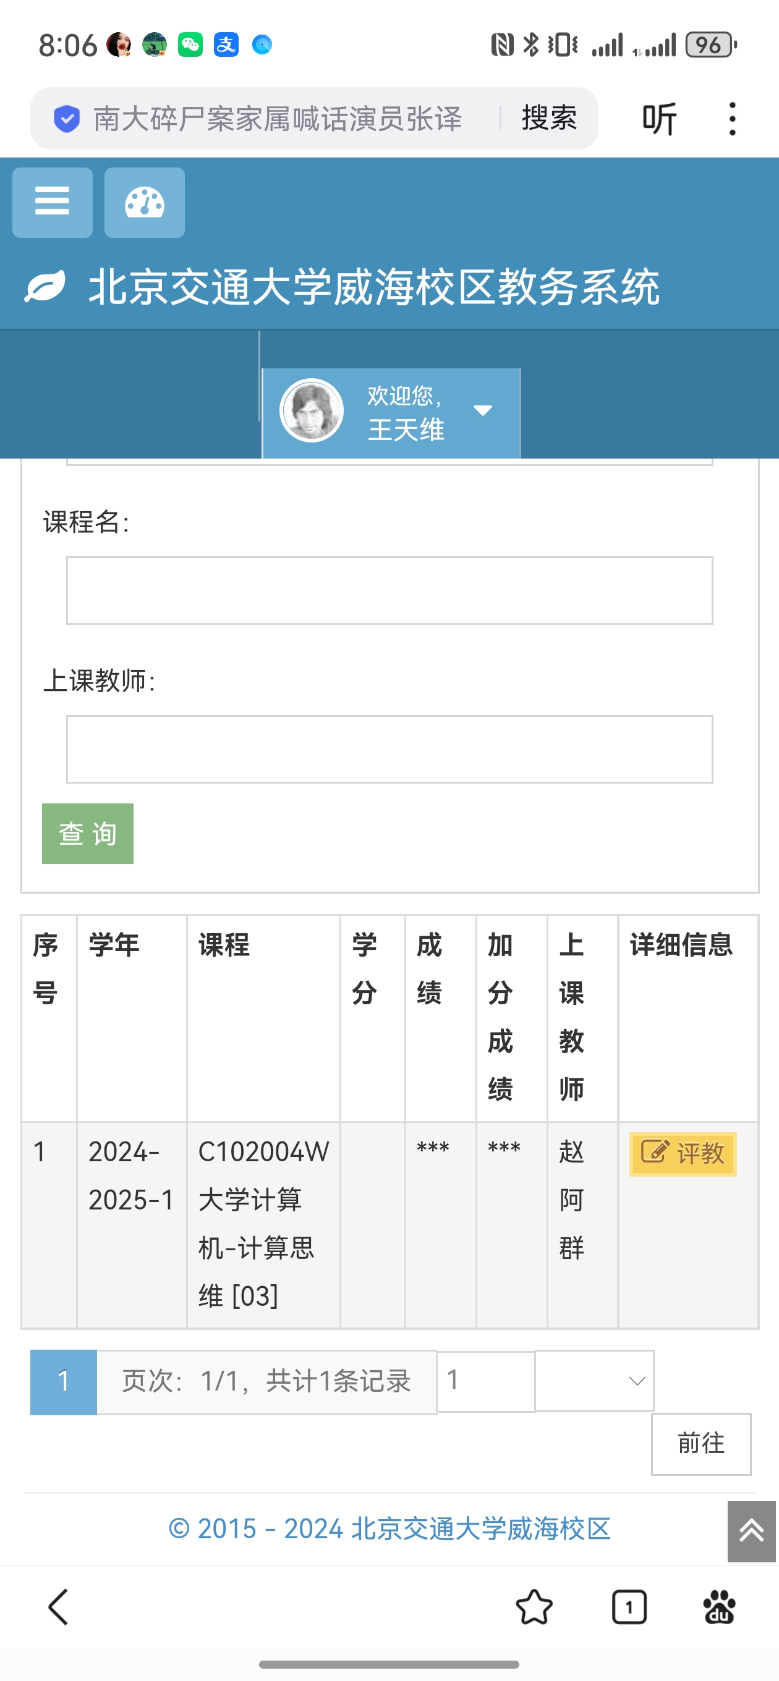Tap the 8:06 clock in status bar

[67, 45]
